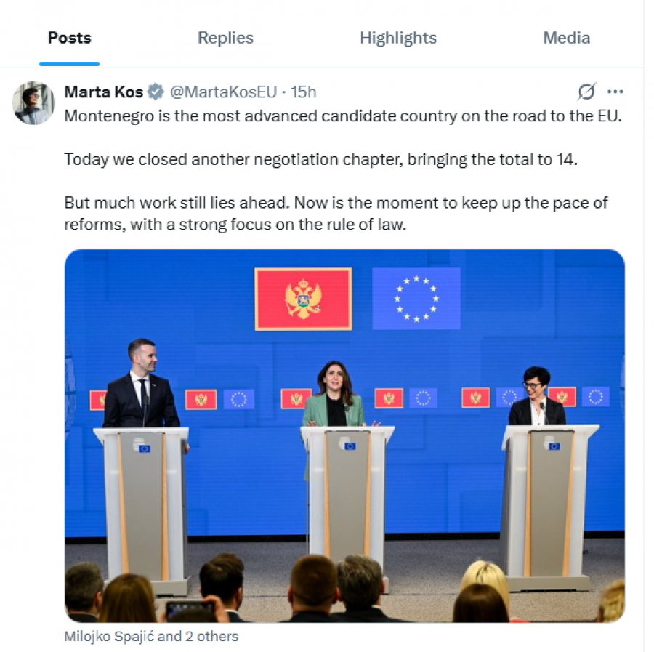
Task: Open the Highlights tab
Action: tap(398, 38)
